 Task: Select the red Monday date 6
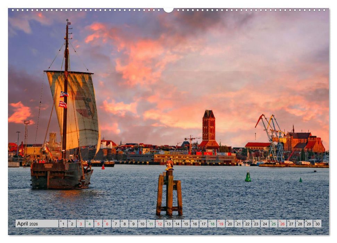click(107, 224)
